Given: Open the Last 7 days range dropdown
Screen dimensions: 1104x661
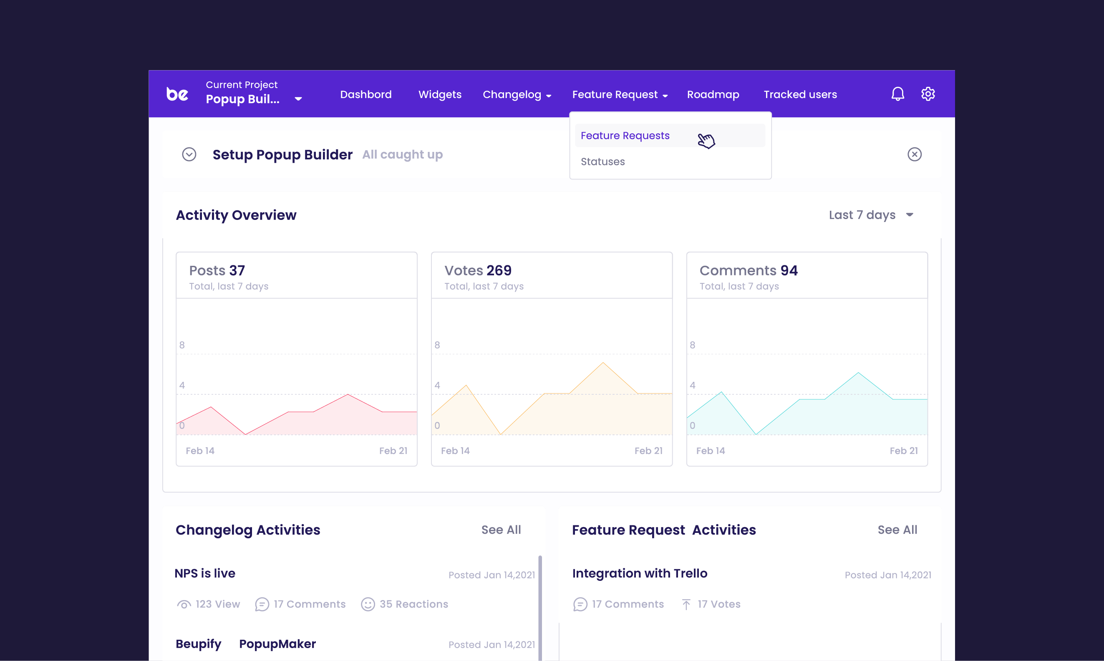Looking at the screenshot, I should (x=871, y=215).
